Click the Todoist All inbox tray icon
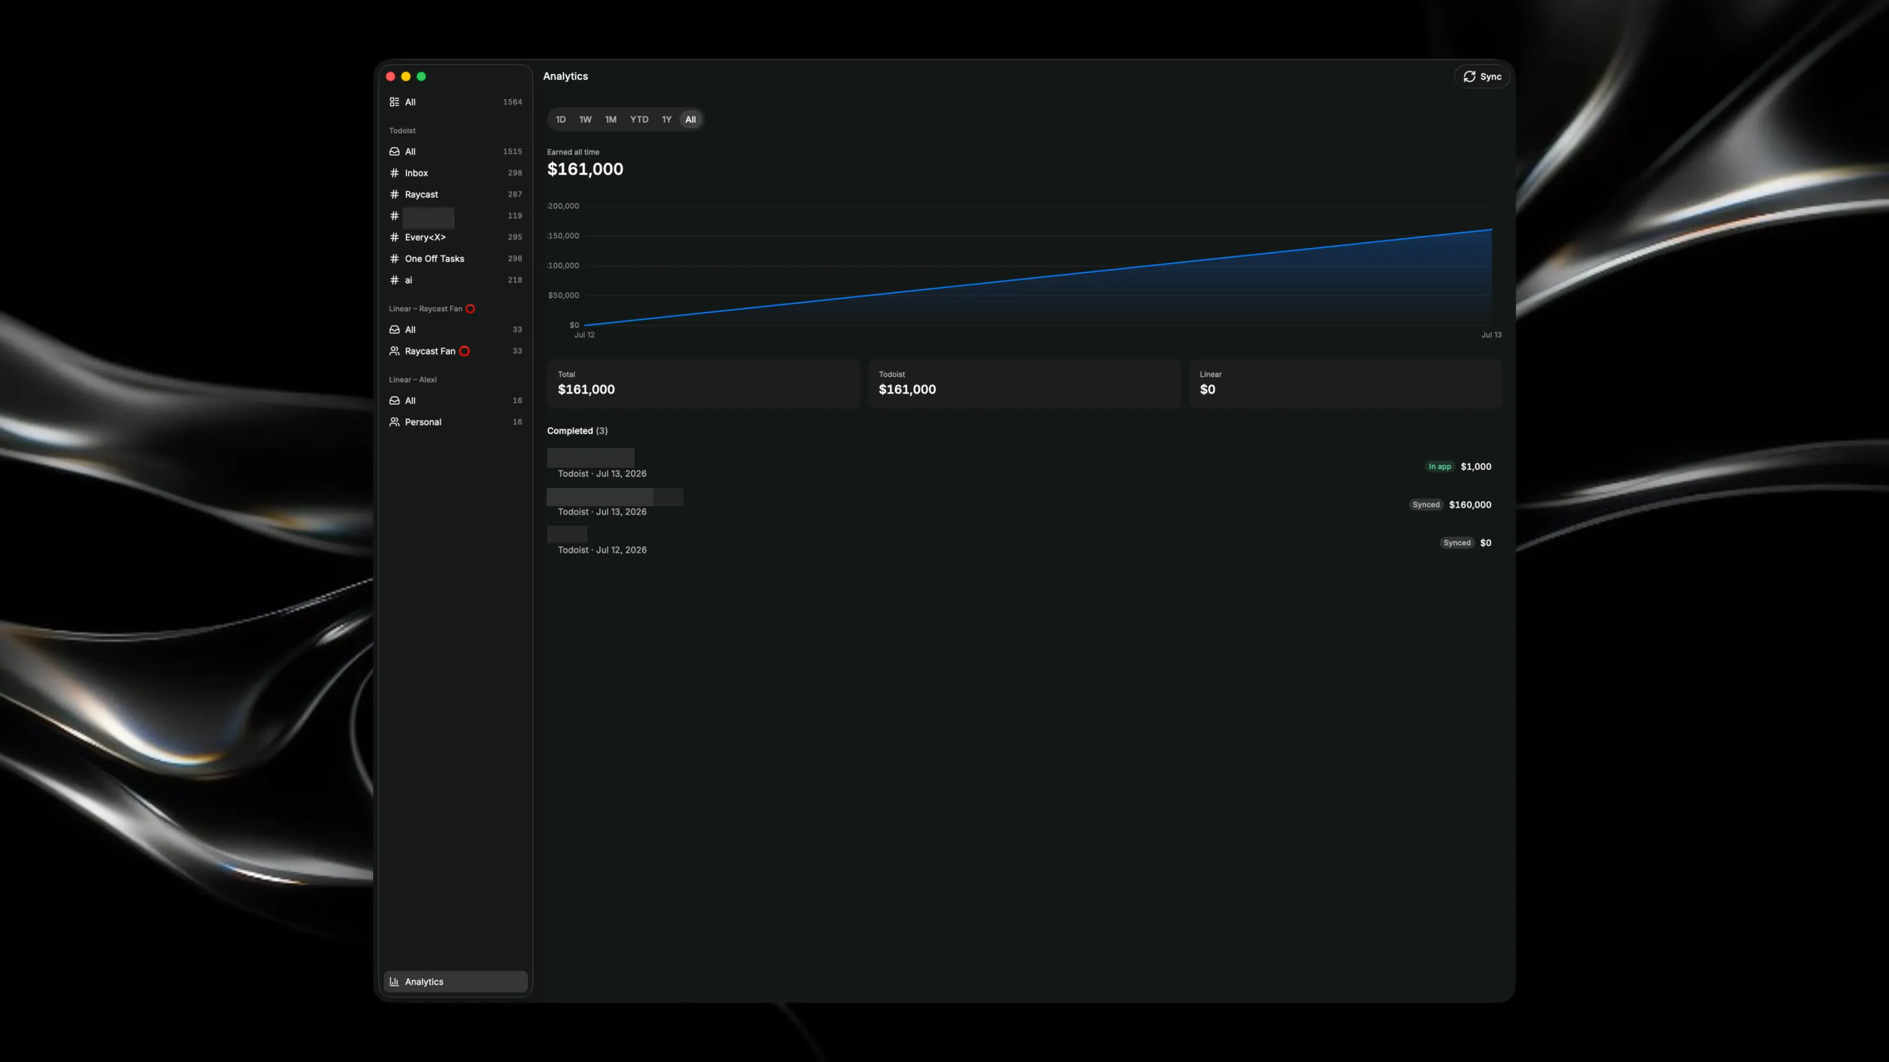Image resolution: width=1889 pixels, height=1062 pixels. 394,152
